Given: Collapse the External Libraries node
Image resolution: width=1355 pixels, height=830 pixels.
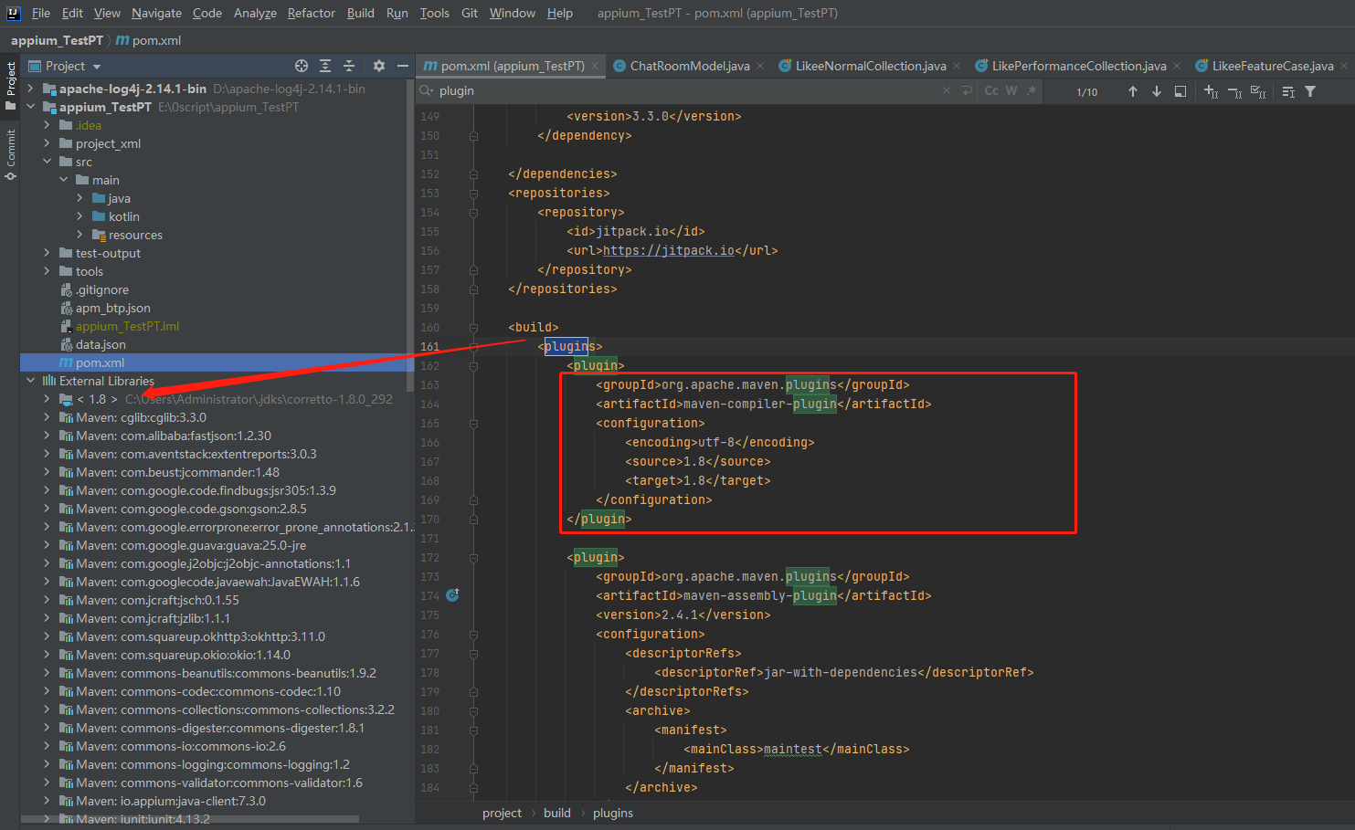Looking at the screenshot, I should [x=30, y=381].
